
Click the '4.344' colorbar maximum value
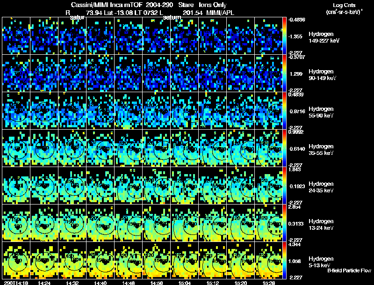tap(295, 244)
